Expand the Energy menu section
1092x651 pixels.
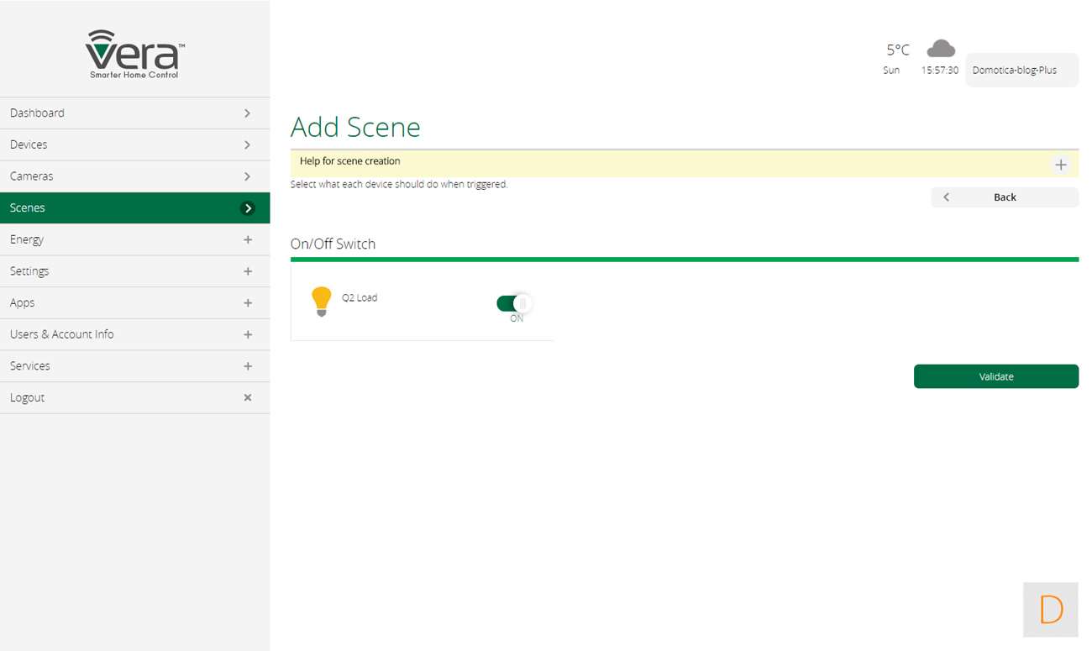(x=247, y=239)
